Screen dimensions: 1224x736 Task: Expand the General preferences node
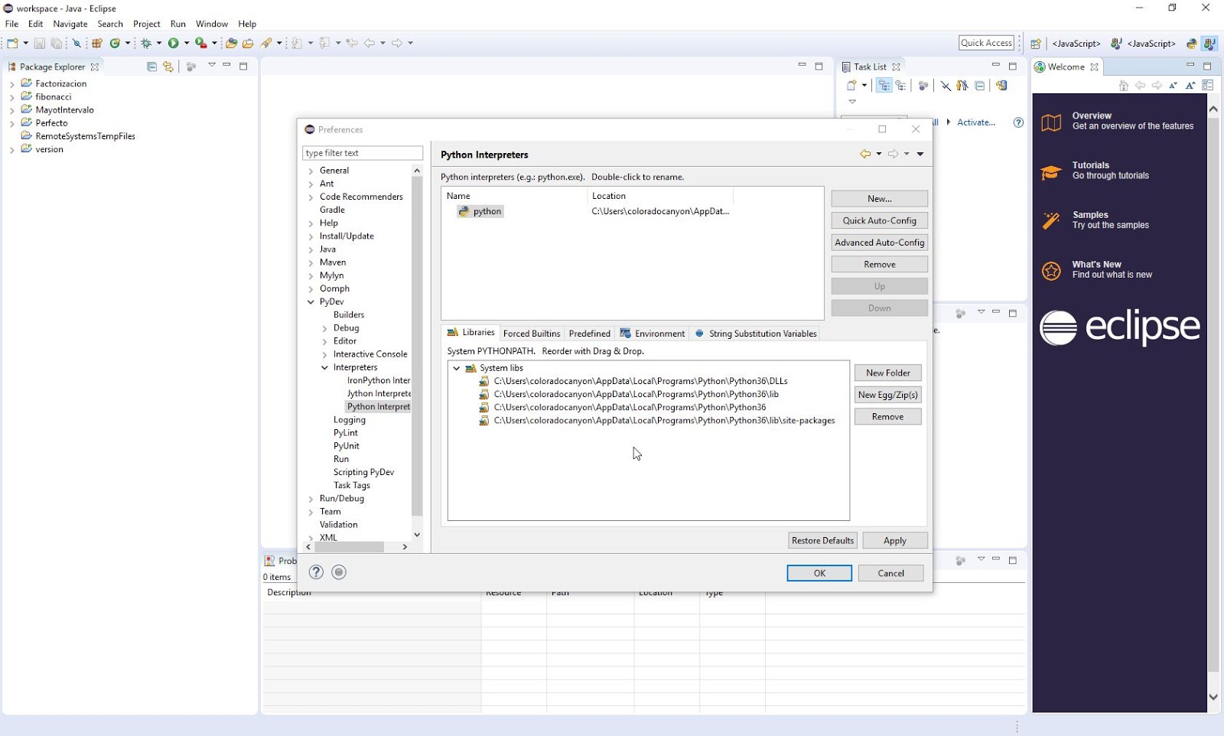(x=311, y=171)
